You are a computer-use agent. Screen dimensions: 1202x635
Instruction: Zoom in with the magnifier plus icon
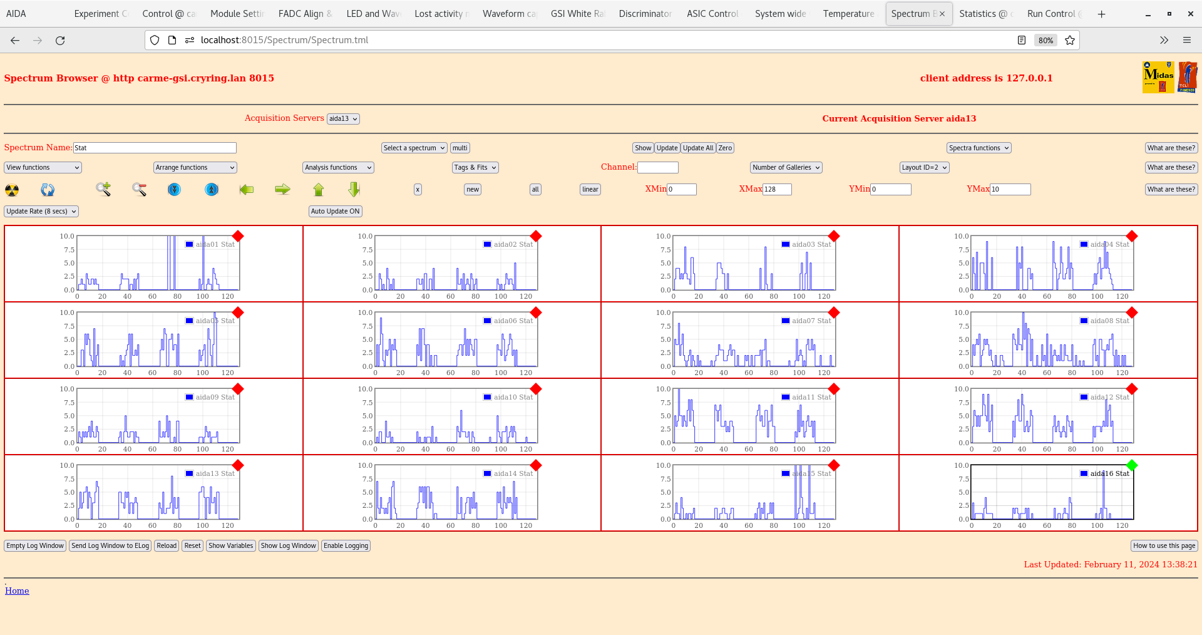[103, 189]
